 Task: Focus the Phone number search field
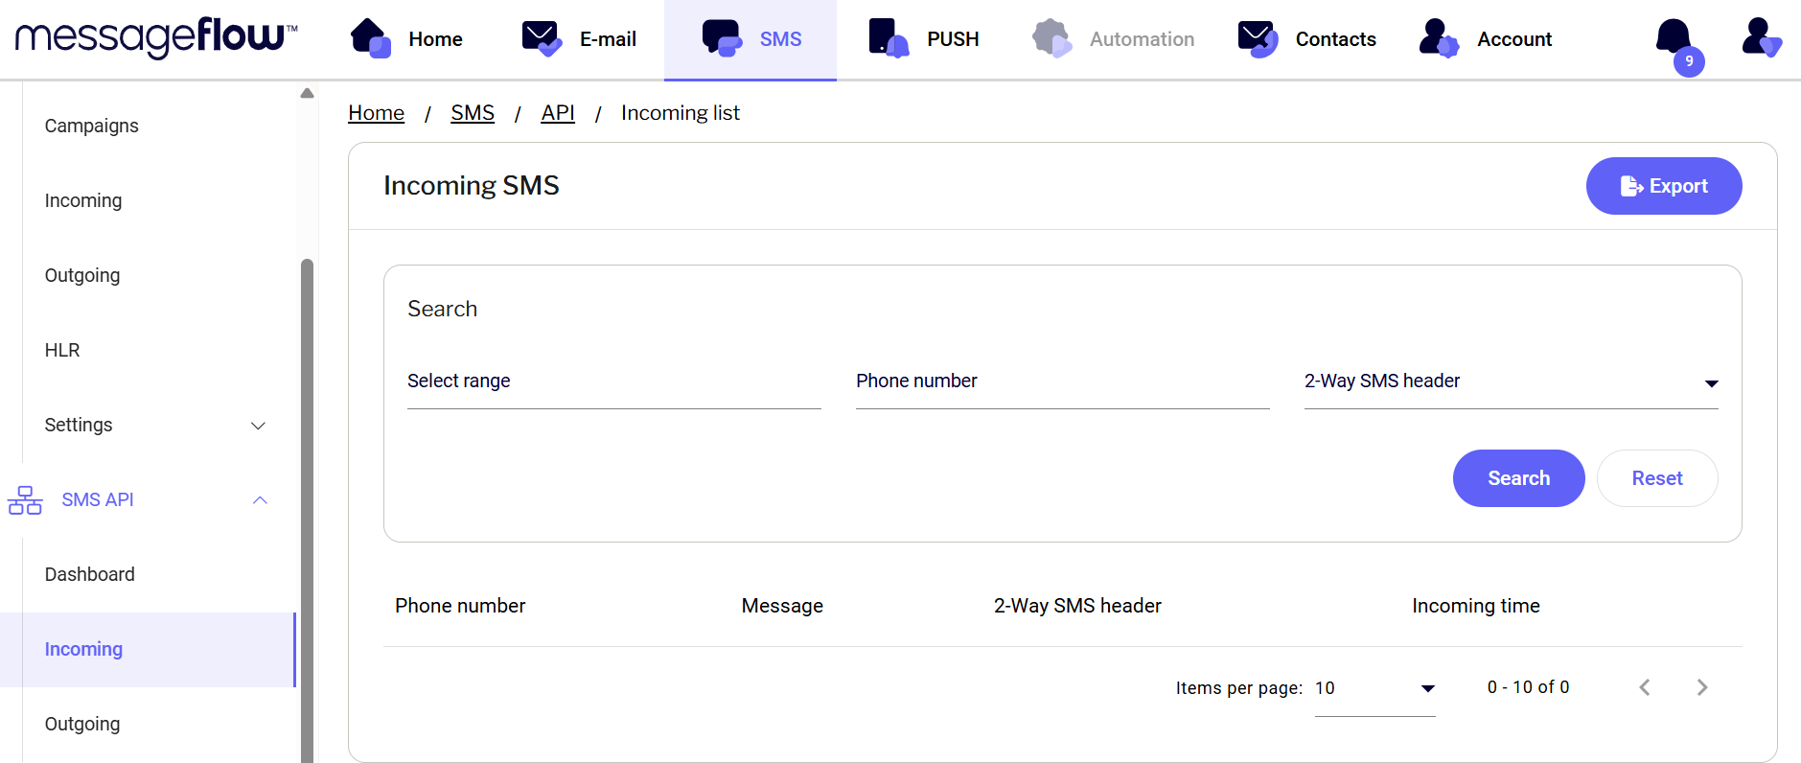click(1062, 381)
